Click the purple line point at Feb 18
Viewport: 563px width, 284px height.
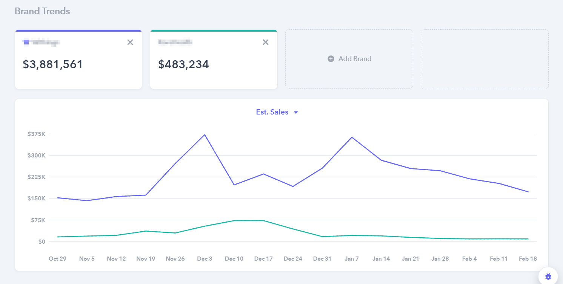coord(528,192)
